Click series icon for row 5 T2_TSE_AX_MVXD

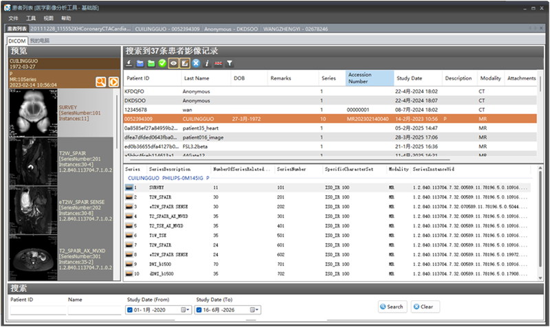(129, 226)
